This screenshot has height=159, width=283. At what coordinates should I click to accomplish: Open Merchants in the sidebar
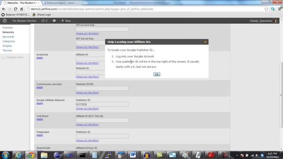pyautogui.click(x=8, y=37)
